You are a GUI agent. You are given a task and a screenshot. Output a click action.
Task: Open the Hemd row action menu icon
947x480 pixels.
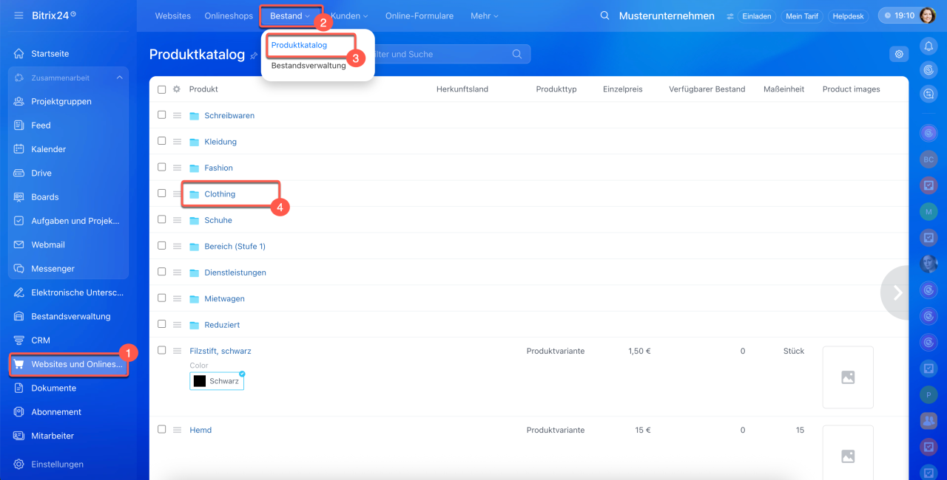[178, 430]
